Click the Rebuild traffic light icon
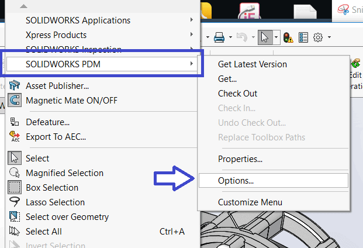 click(288, 37)
